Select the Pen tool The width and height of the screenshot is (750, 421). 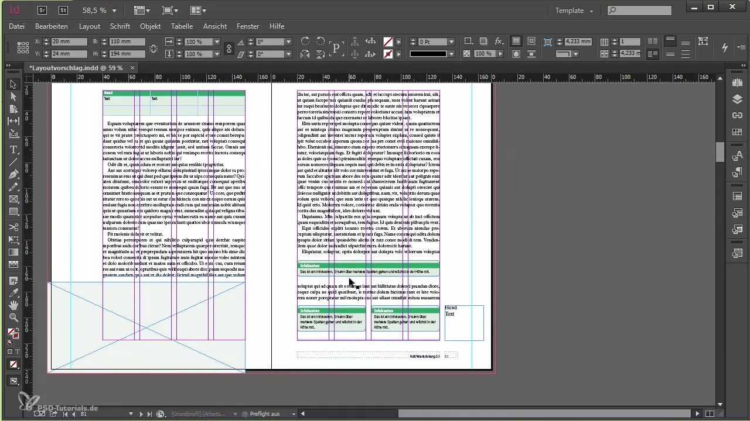tap(13, 174)
